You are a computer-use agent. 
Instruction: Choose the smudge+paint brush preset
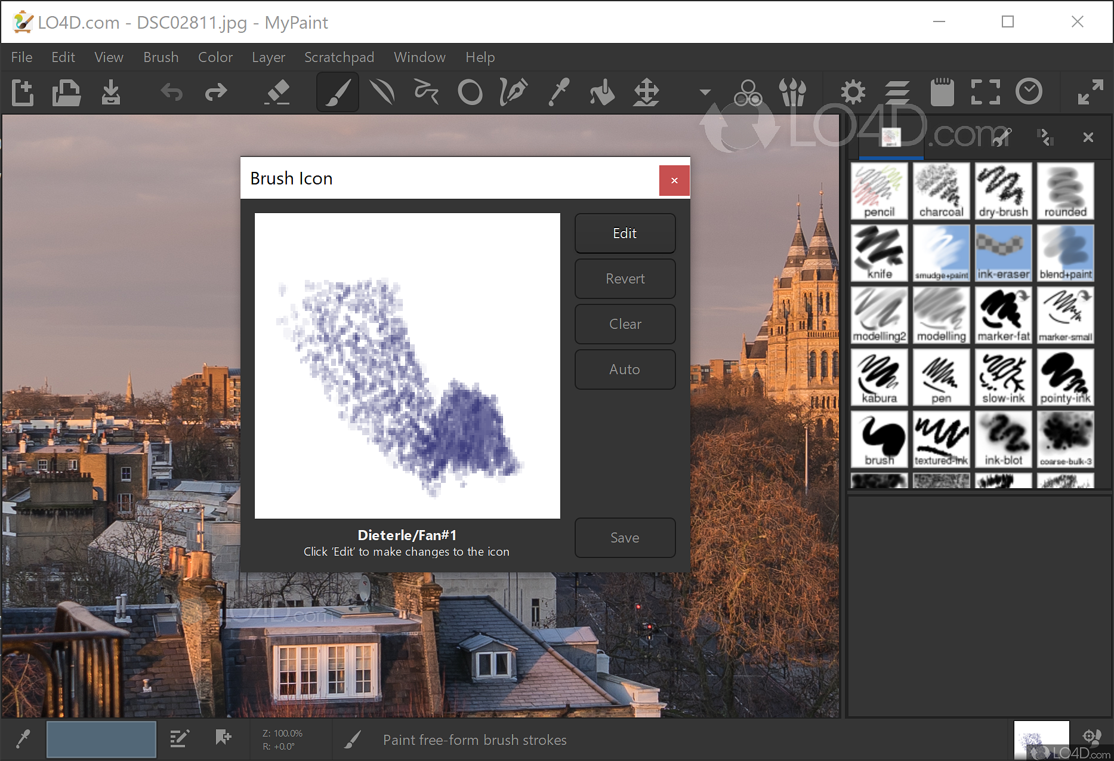click(x=941, y=252)
